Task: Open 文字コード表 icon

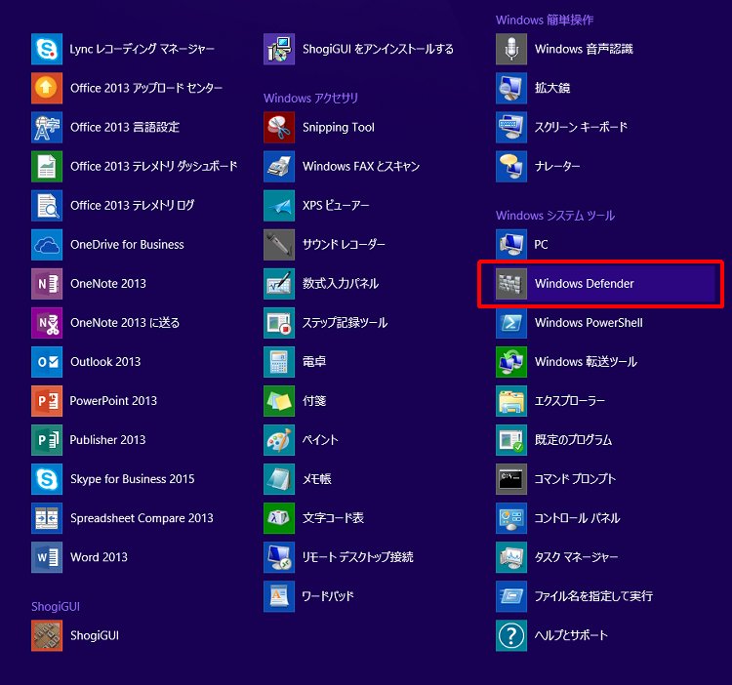Action: point(279,518)
